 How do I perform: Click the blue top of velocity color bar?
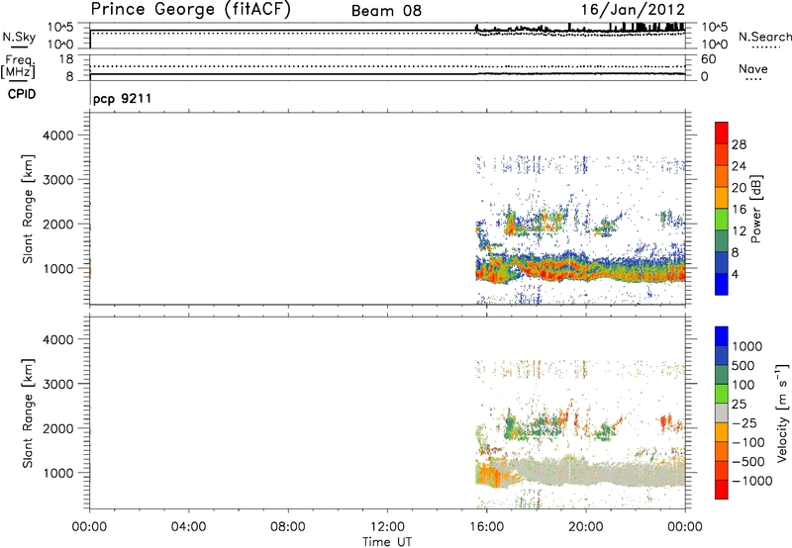(x=722, y=336)
